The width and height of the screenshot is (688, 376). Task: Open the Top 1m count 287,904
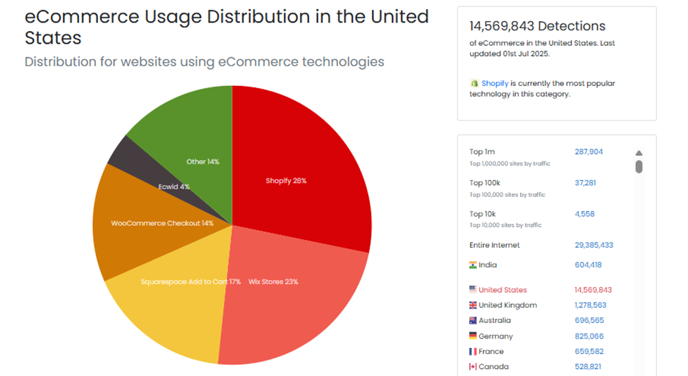(x=589, y=152)
